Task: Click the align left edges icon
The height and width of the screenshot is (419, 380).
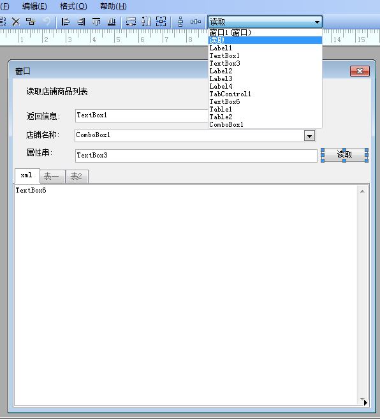Action: coord(65,22)
